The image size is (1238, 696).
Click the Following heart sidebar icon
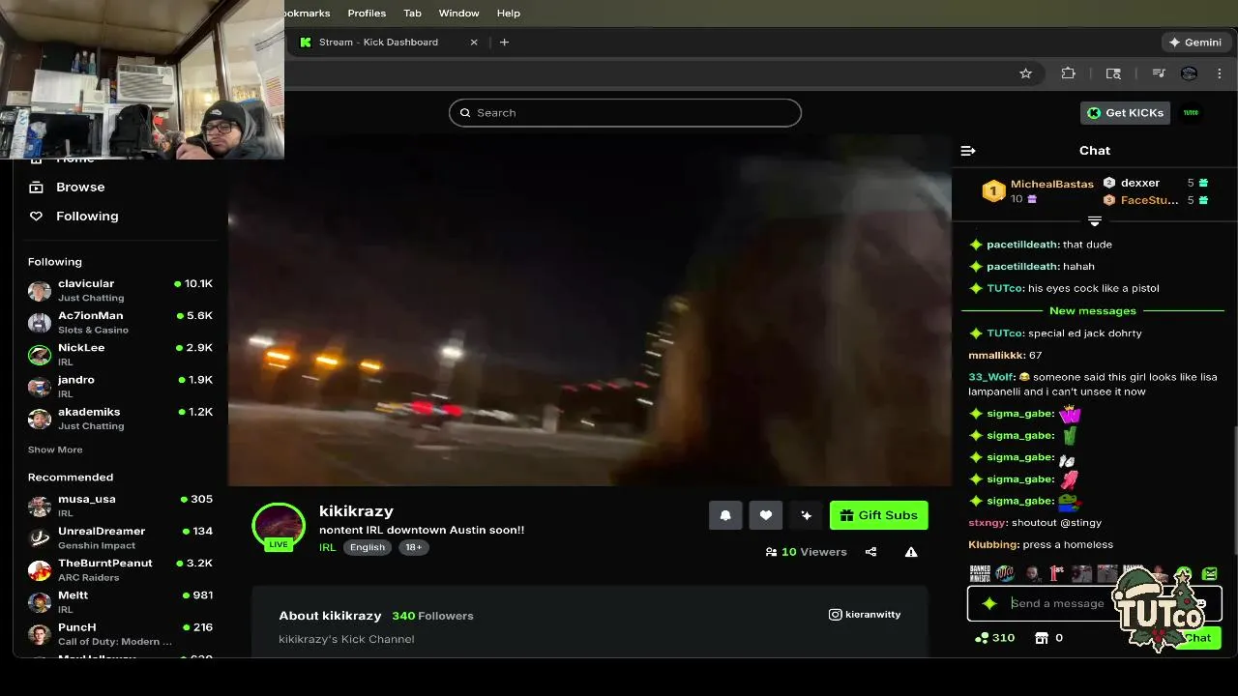(36, 217)
